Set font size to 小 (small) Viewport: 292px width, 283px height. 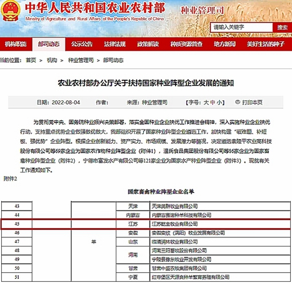click(219, 103)
